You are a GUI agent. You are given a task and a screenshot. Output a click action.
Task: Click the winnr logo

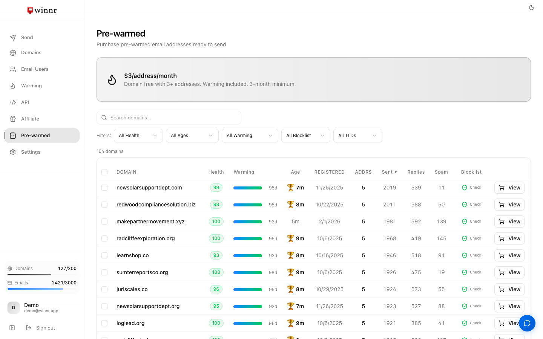pyautogui.click(x=42, y=10)
